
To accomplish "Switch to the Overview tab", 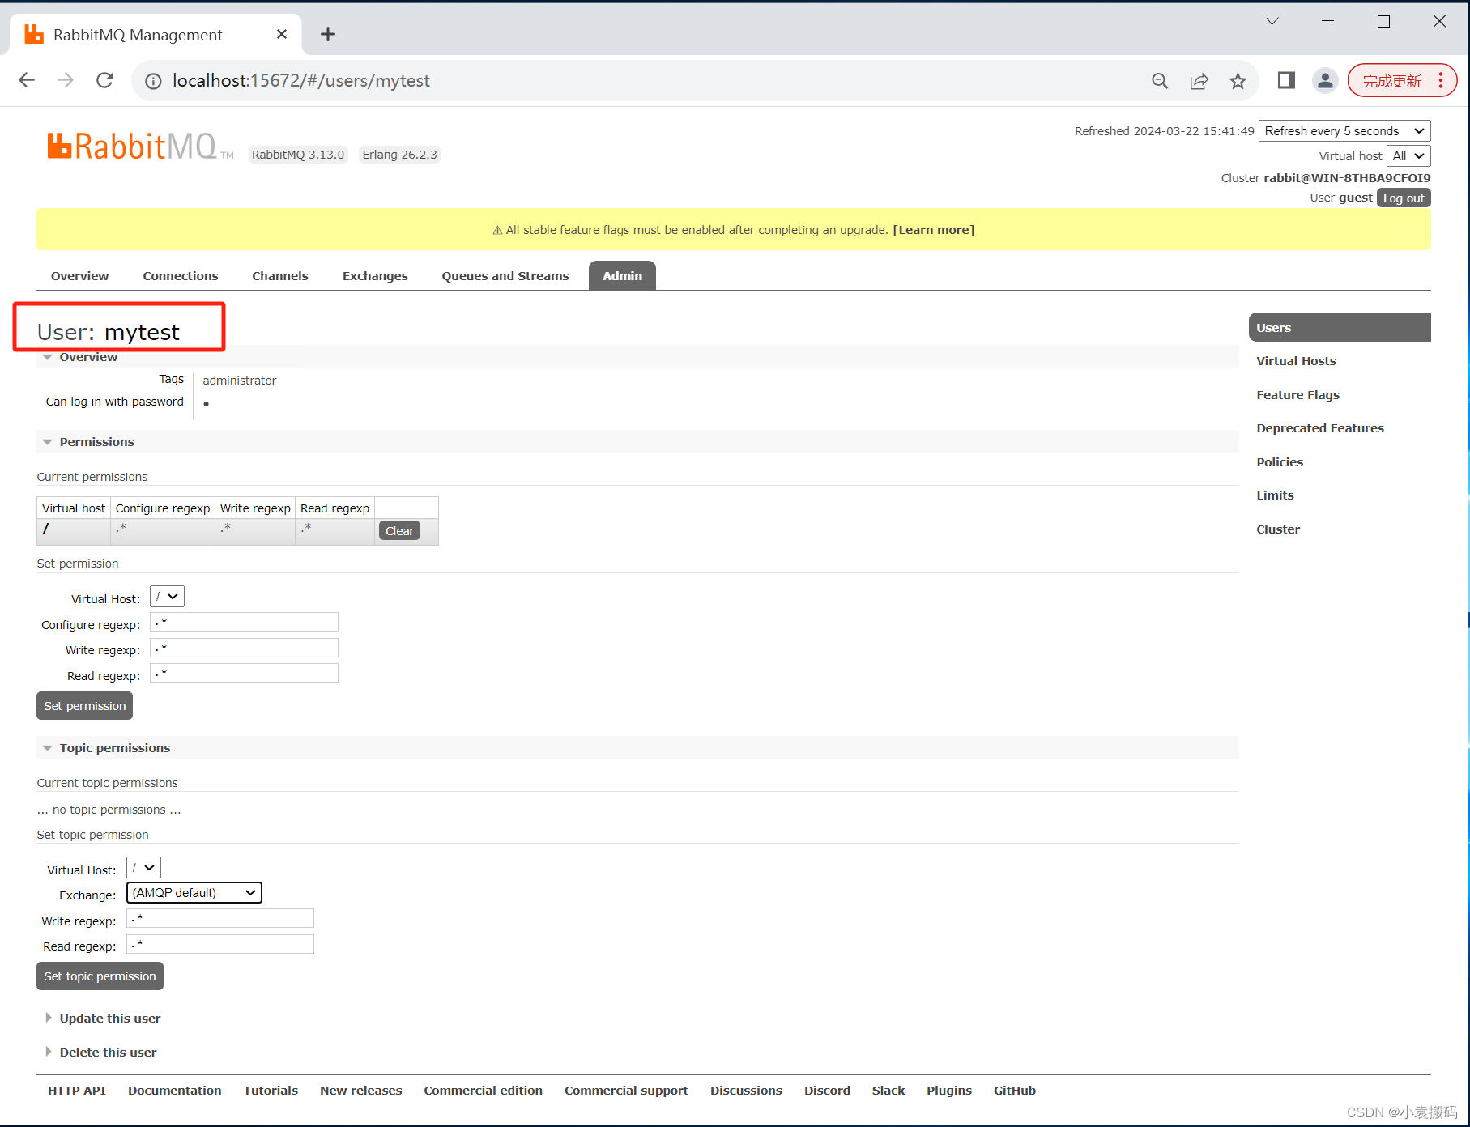I will pos(79,276).
